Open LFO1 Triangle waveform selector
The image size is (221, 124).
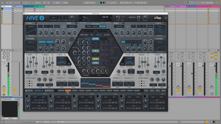pyautogui.click(x=62, y=58)
